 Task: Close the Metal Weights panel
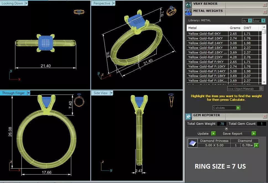265,12
